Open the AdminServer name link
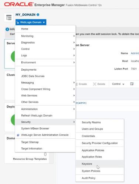This screenshot has width=139, height=184. point(135,53)
